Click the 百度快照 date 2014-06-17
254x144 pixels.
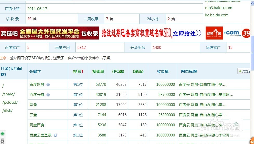(37, 9)
